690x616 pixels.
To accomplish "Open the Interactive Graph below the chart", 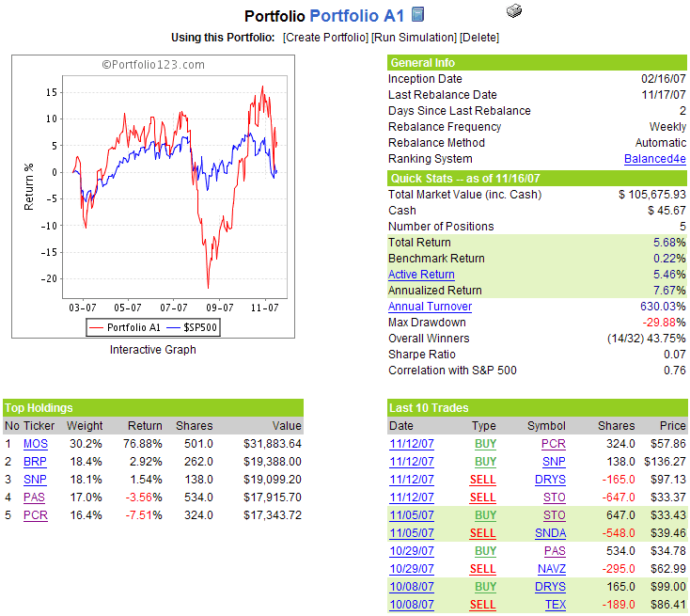I will point(152,350).
